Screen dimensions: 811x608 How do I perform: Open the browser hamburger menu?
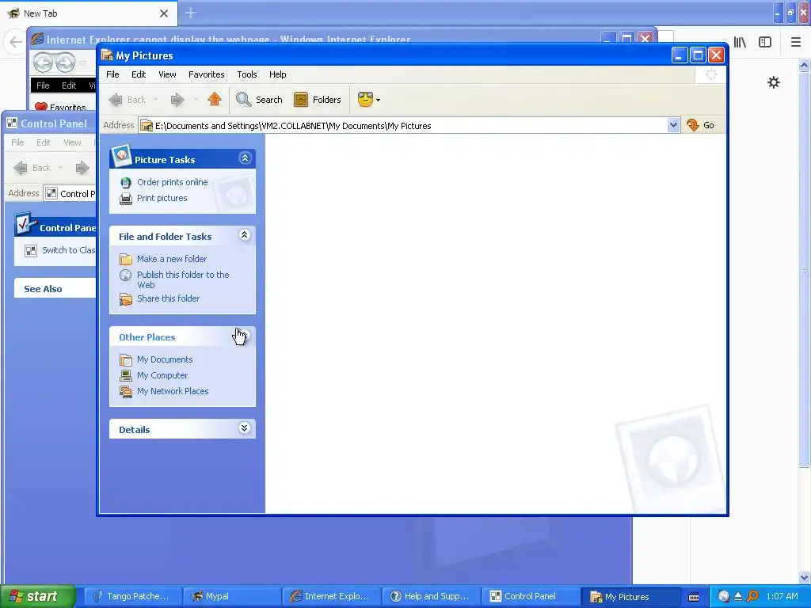795,42
